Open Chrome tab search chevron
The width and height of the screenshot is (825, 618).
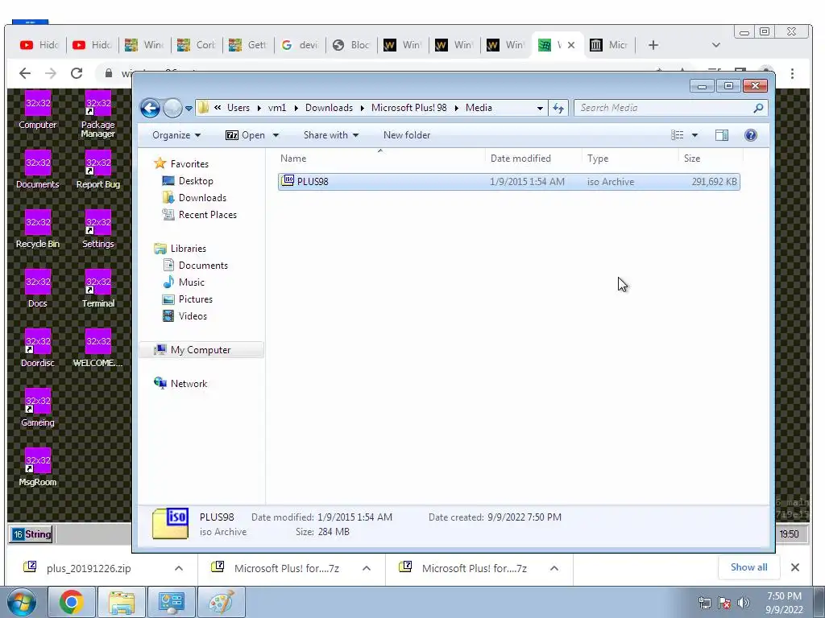point(715,45)
